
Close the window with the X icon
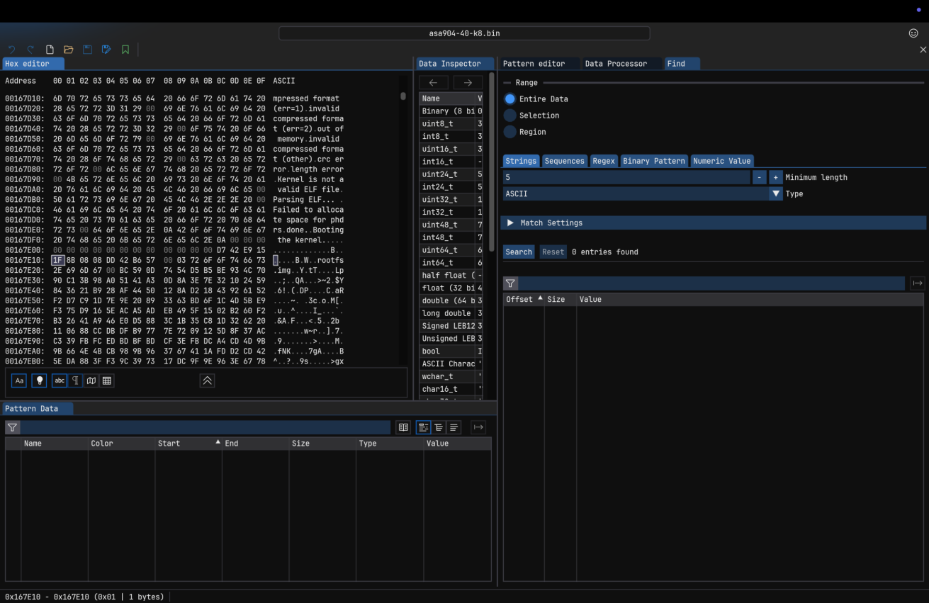(923, 50)
